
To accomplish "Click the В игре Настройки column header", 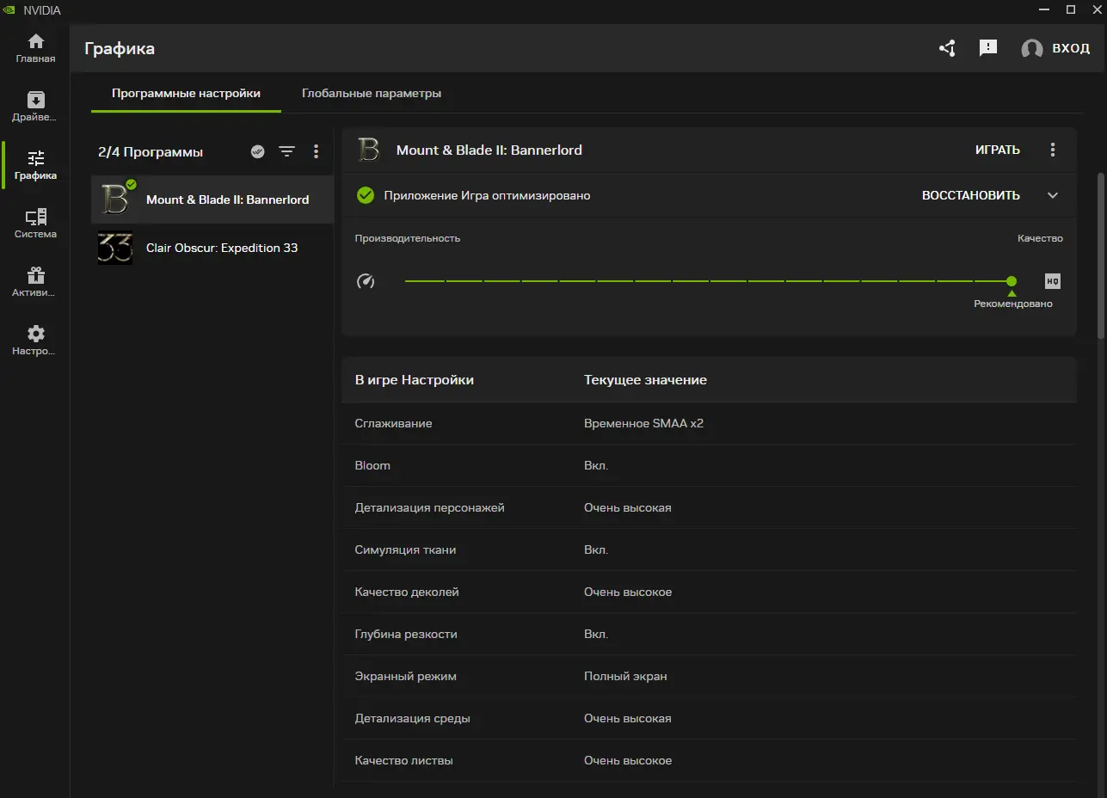I will tap(415, 379).
